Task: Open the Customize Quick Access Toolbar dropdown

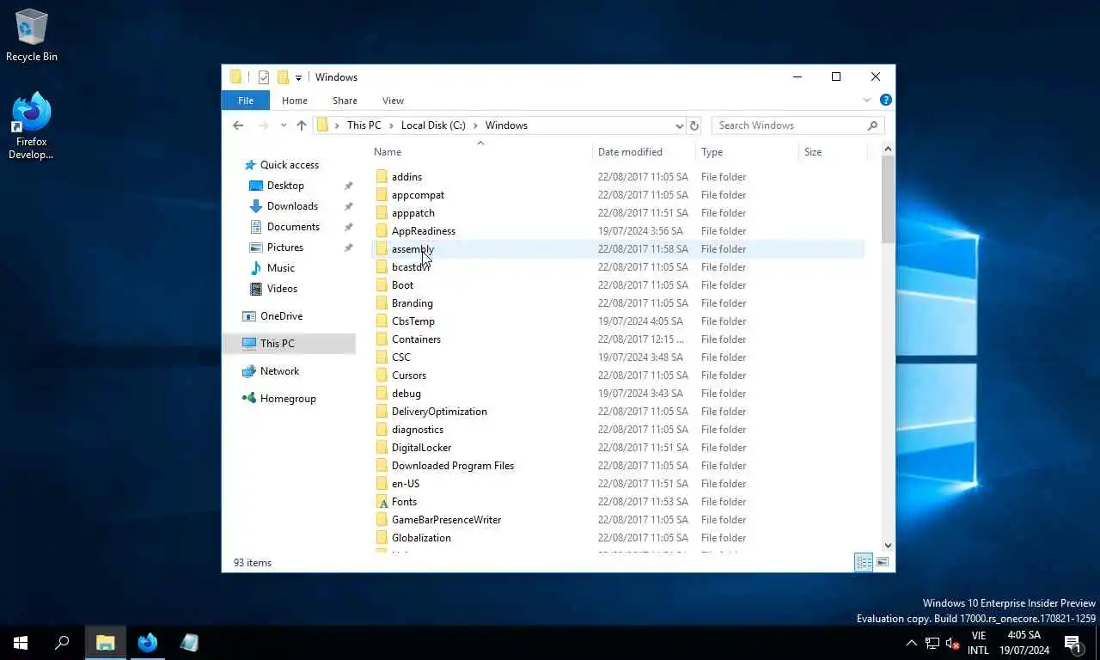Action: coord(298,77)
